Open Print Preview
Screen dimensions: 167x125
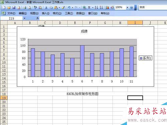(x=29, y=7)
